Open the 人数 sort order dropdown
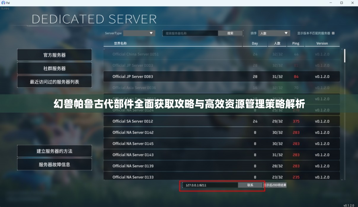 (x=274, y=33)
